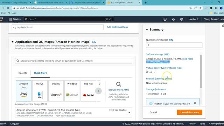Reload the page with the browser refresh button
This screenshot has height=126, width=224.
[x=8, y=8]
